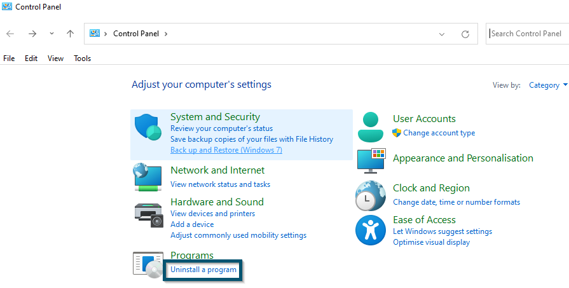This screenshot has width=569, height=288.
Task: Click the System and Security heading
Action: 215,117
